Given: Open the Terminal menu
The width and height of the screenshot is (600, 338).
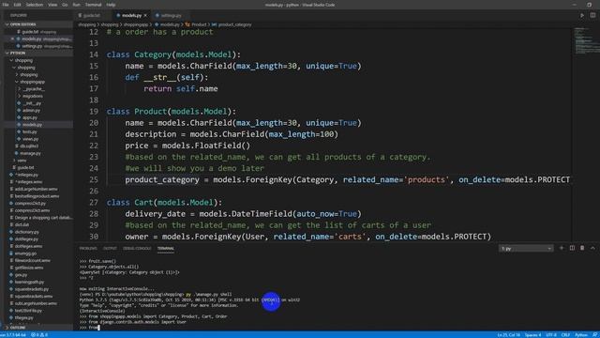Looking at the screenshot, I should pyautogui.click(x=93, y=5).
